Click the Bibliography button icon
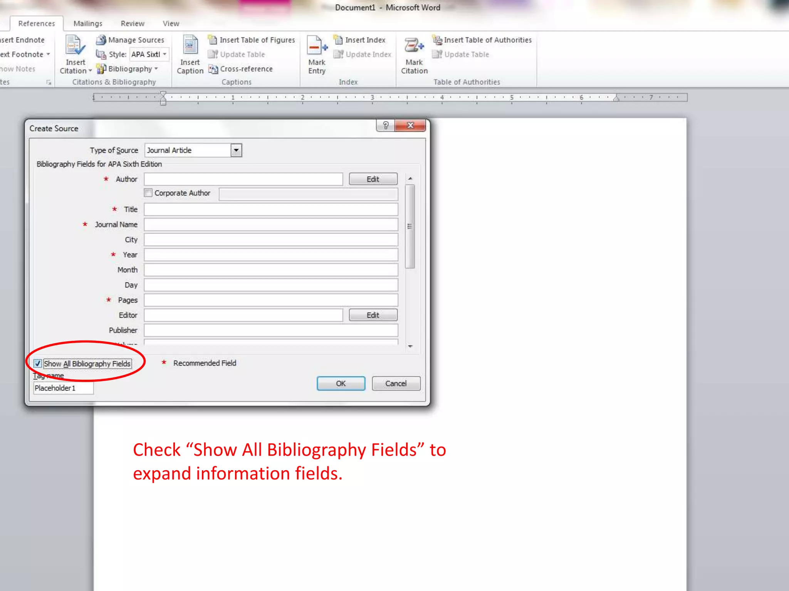789x591 pixels. [x=101, y=69]
